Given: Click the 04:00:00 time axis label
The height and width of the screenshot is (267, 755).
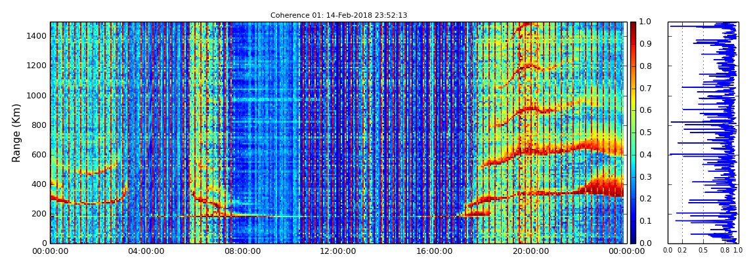Looking at the screenshot, I should coord(146,251).
